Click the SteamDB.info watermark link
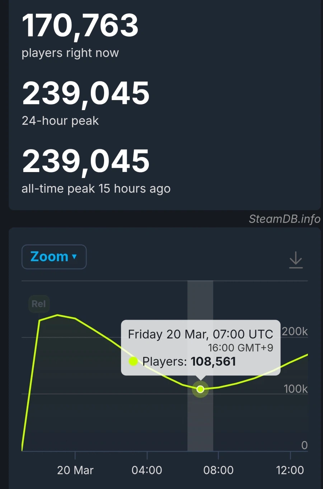 [284, 219]
